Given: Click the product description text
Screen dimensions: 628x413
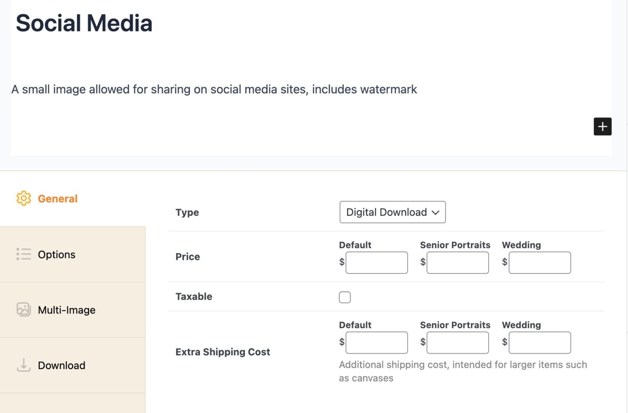Looking at the screenshot, I should pyautogui.click(x=214, y=89).
